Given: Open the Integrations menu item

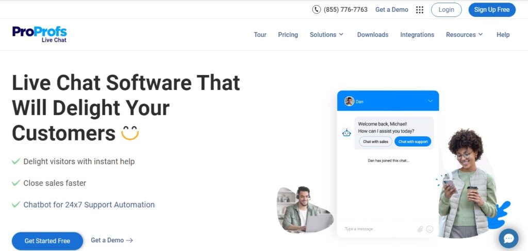Looking at the screenshot, I should [417, 35].
